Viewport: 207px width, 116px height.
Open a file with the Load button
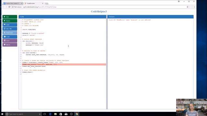(10, 37)
